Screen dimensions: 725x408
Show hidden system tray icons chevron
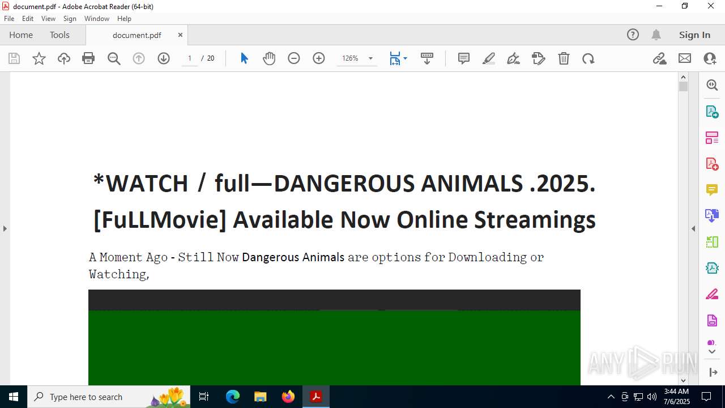coord(611,397)
